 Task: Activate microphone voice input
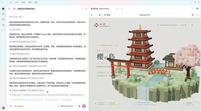79,106
